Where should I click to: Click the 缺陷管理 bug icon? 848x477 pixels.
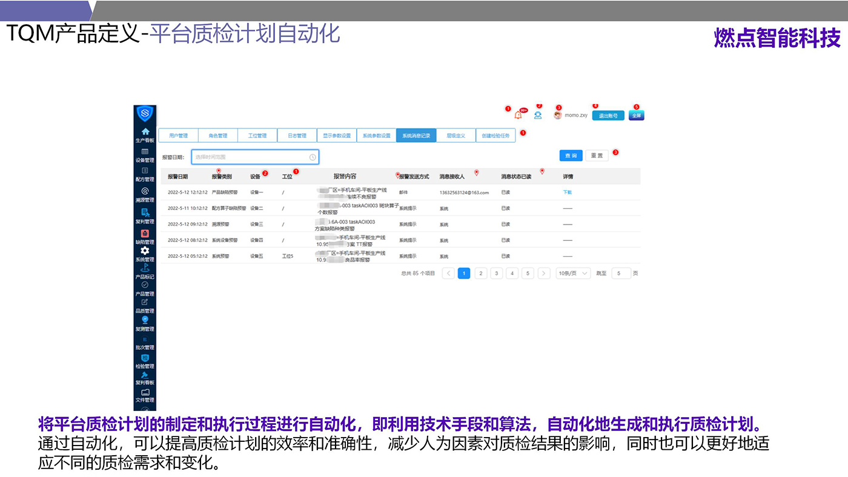[145, 234]
